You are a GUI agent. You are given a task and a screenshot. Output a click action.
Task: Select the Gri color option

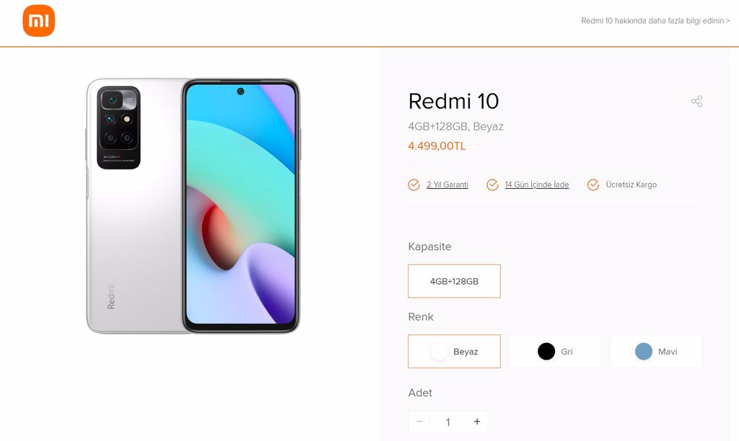[x=555, y=351]
